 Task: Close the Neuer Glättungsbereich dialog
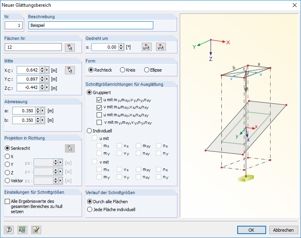[x=295, y=5]
